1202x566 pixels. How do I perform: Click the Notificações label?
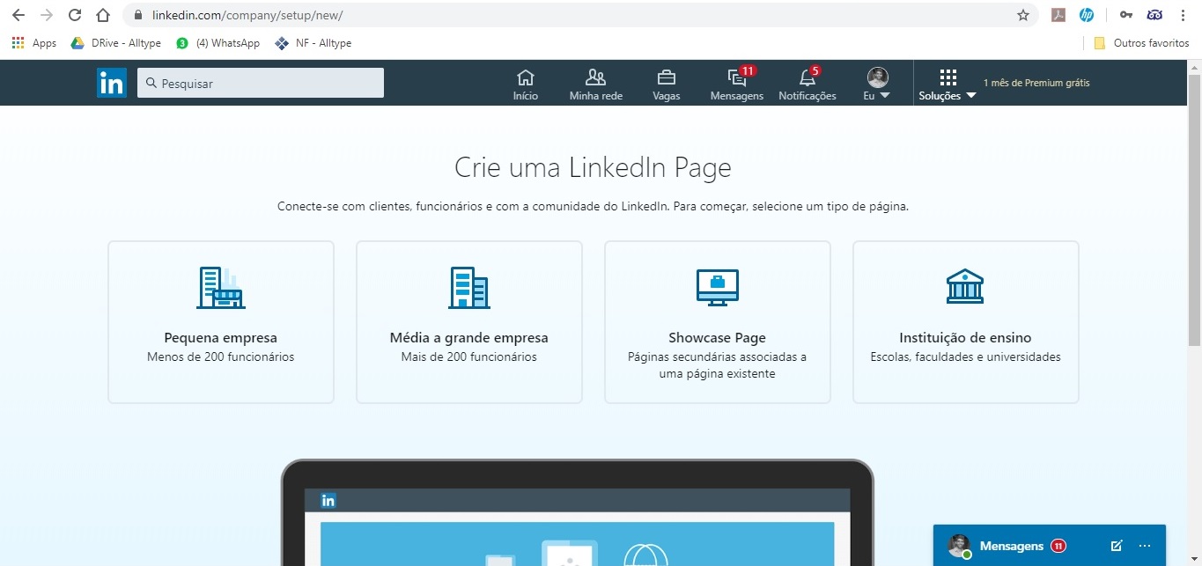tap(807, 96)
